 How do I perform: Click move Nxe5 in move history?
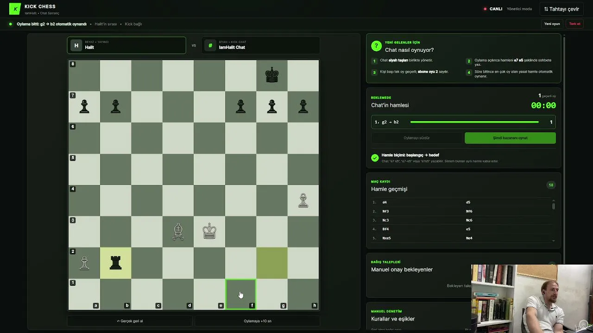pyautogui.click(x=386, y=238)
